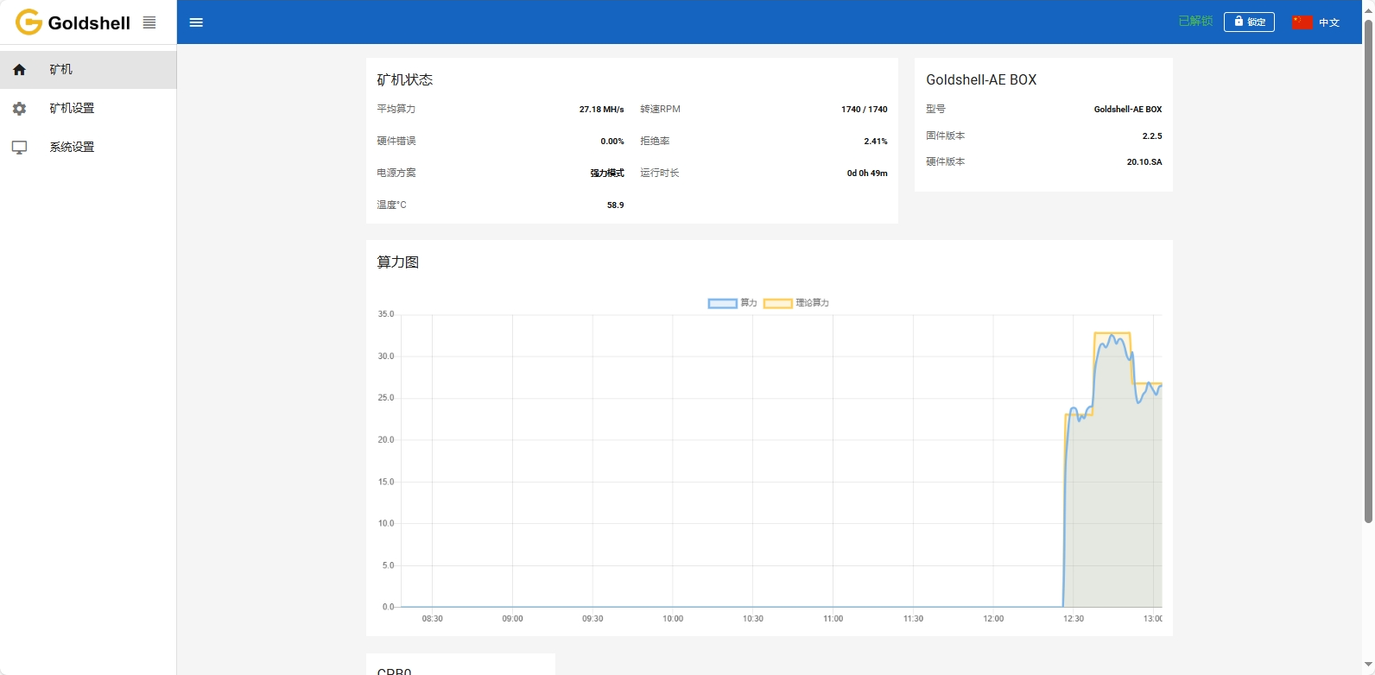The image size is (1375, 675).
Task: Click Goldshell-AE BOX card title
Action: point(981,79)
